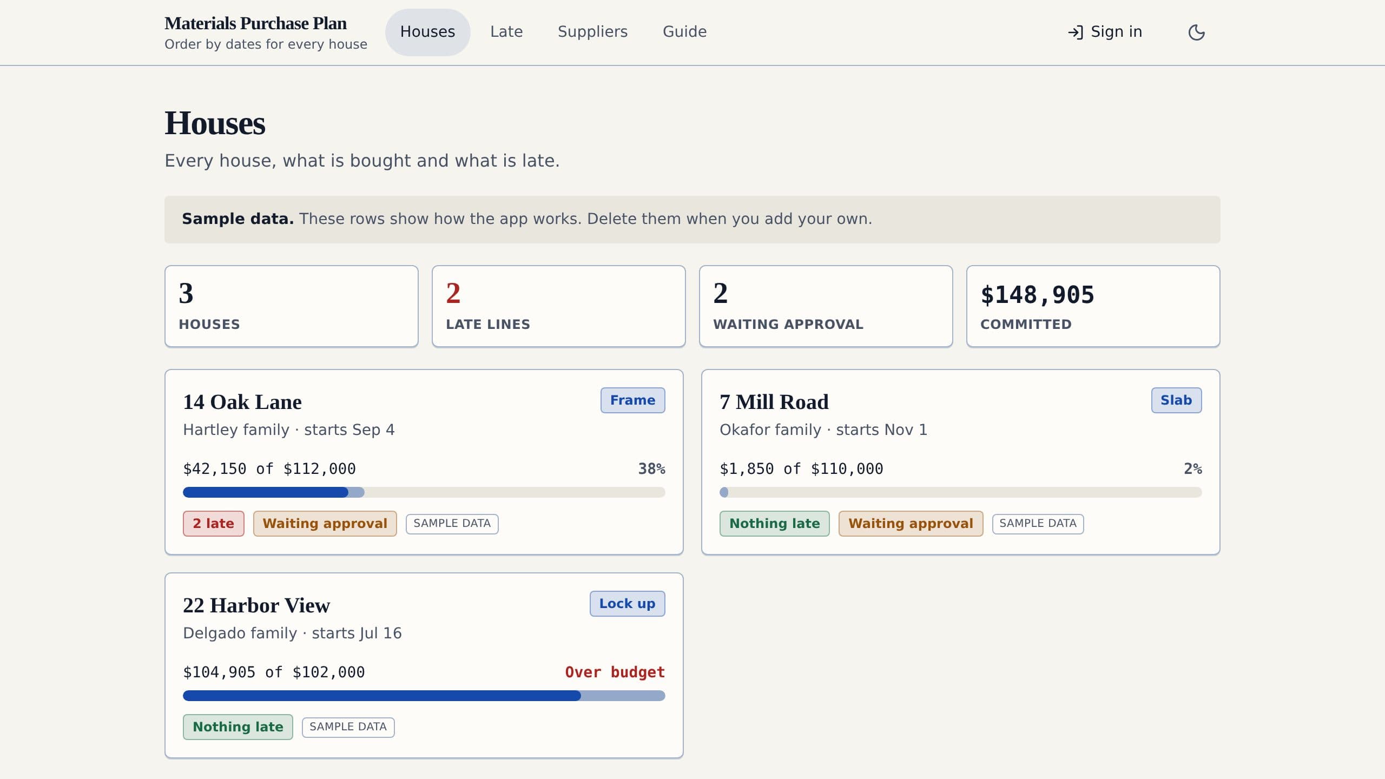Screen dimensions: 1385x779
Task: Click the 38% progress value
Action: click(x=651, y=469)
